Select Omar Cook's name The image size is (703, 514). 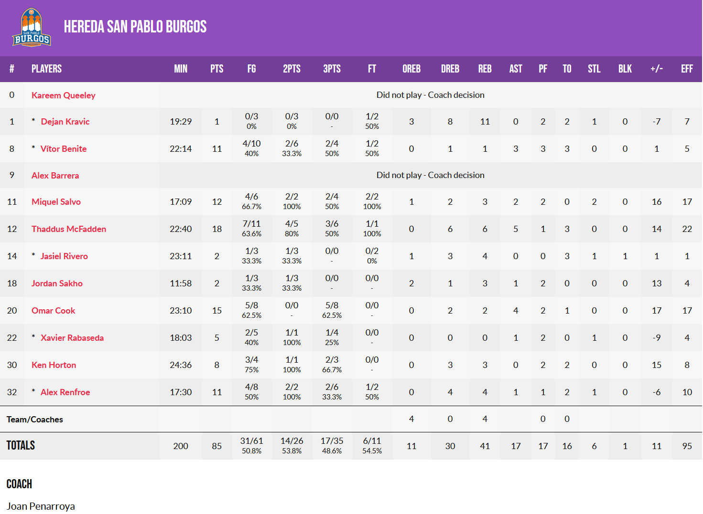tap(53, 311)
